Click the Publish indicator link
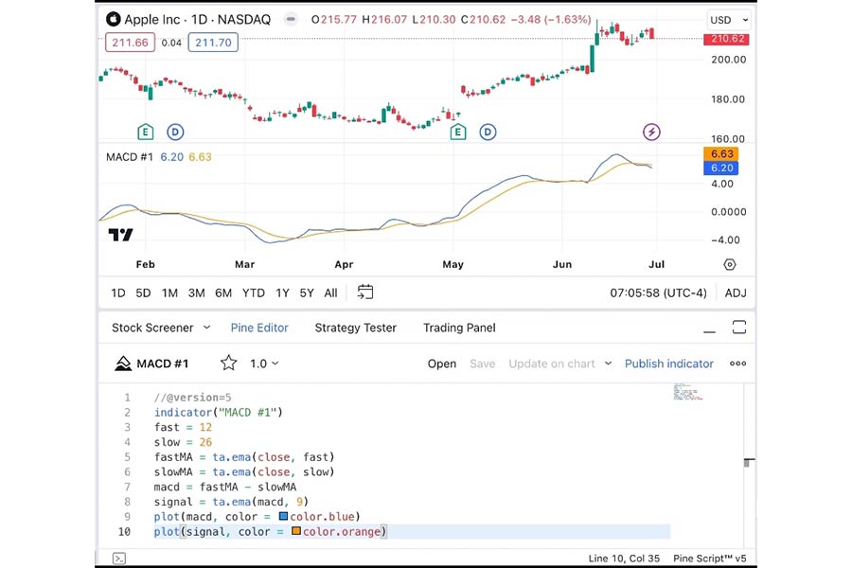This screenshot has width=852, height=568. tap(669, 364)
